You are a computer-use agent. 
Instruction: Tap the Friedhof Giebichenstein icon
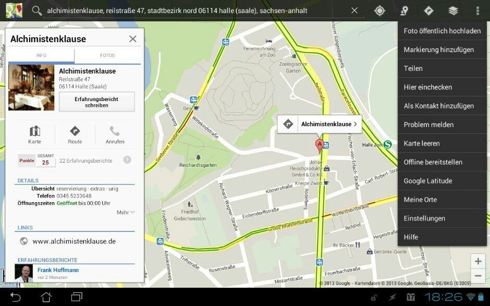click(190, 204)
